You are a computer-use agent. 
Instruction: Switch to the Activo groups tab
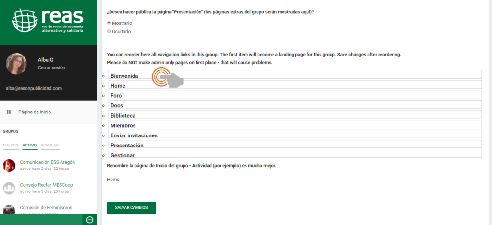pyautogui.click(x=30, y=145)
